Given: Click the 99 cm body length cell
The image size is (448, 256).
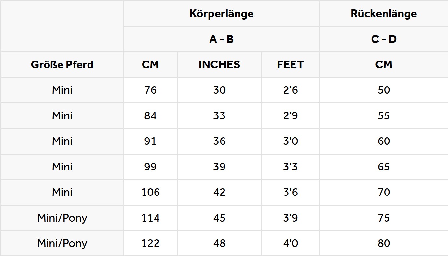Looking at the screenshot, I should point(150,167).
